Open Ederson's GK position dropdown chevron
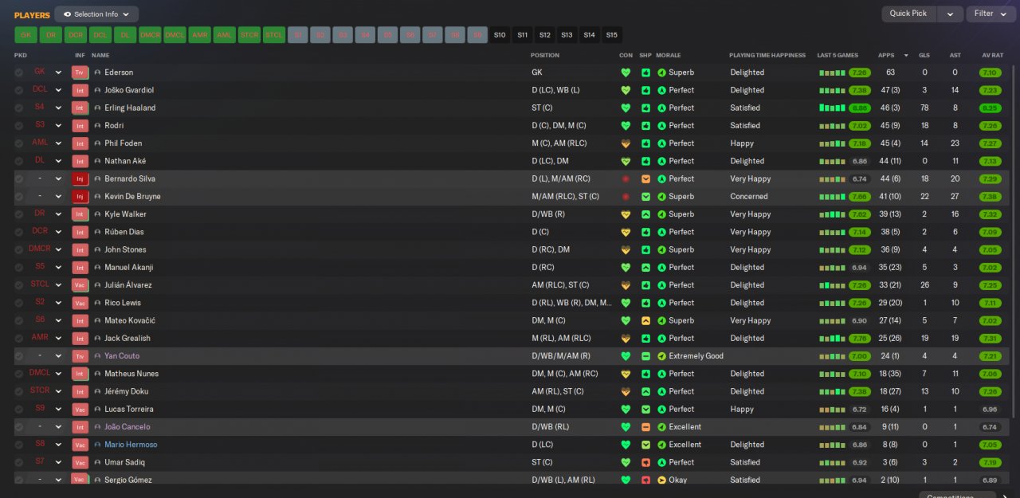Viewport: 1020px width, 498px height. (x=58, y=73)
